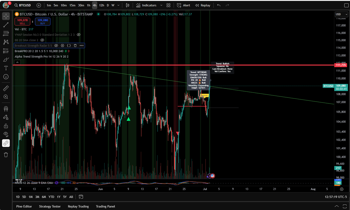Open the timeframe dropdown next to W
The width and height of the screenshot is (350, 210).
118,5
